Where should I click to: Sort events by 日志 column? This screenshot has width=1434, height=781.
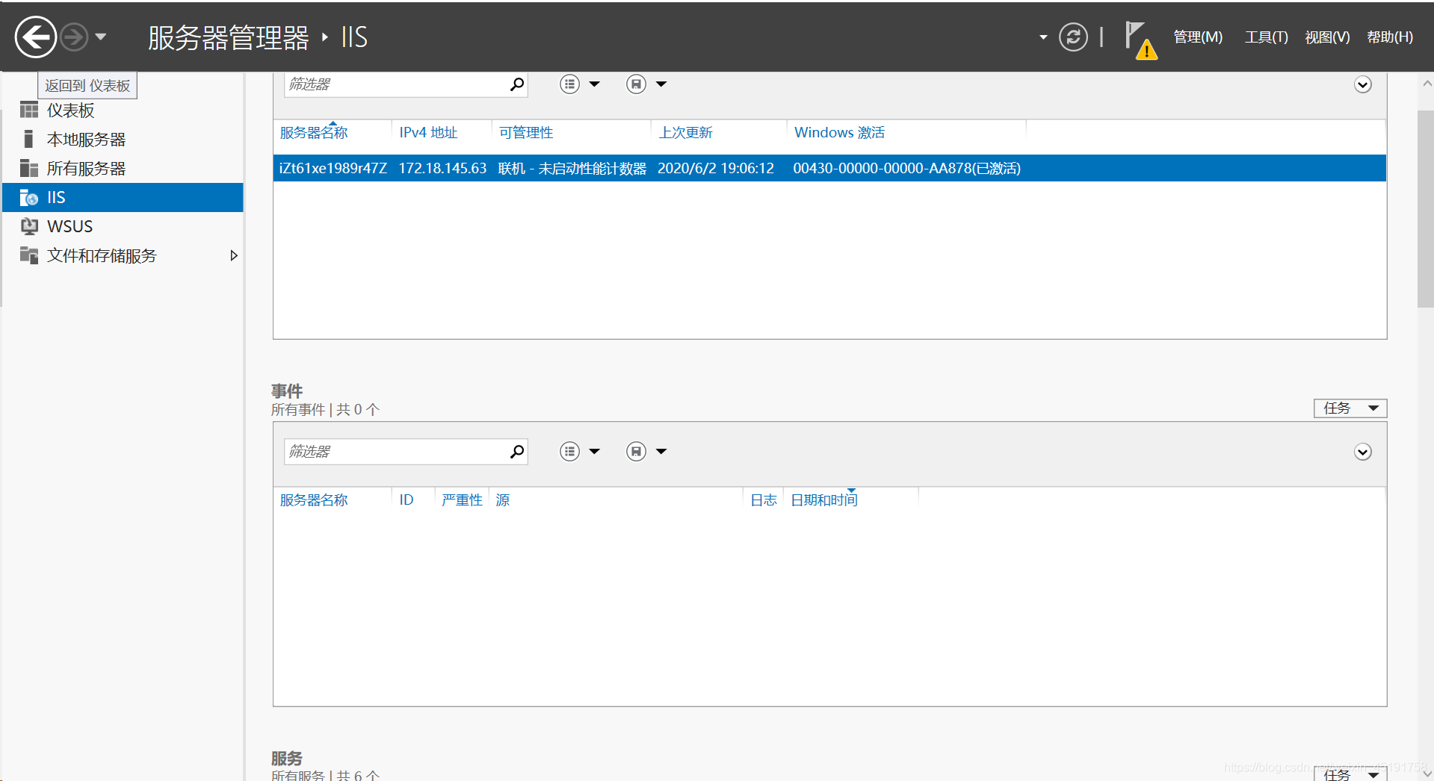764,500
